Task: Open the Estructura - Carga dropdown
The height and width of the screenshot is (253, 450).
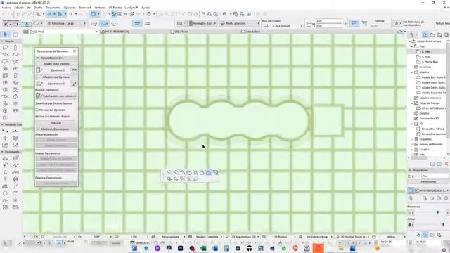Action: (x=65, y=23)
